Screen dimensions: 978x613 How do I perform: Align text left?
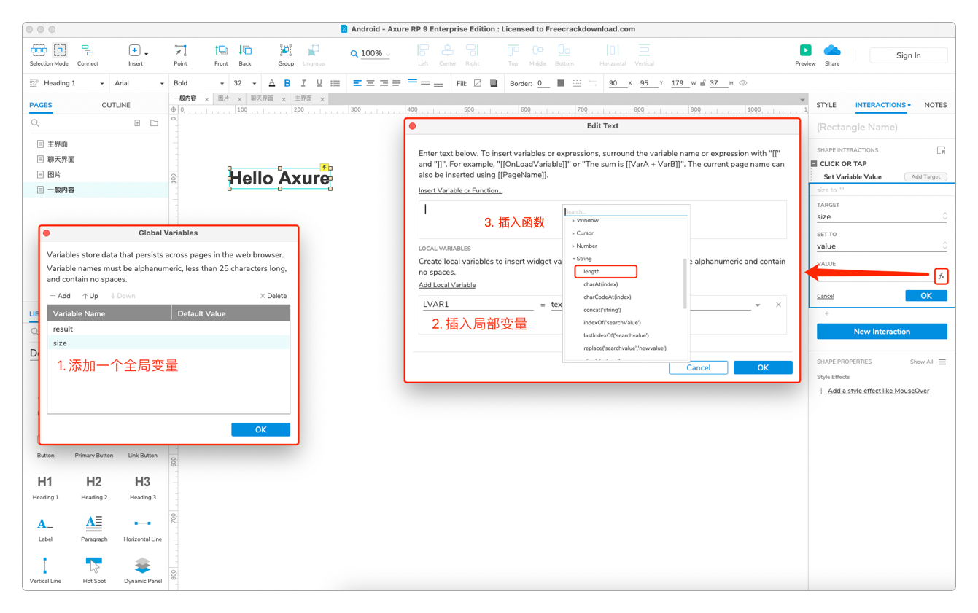[357, 83]
